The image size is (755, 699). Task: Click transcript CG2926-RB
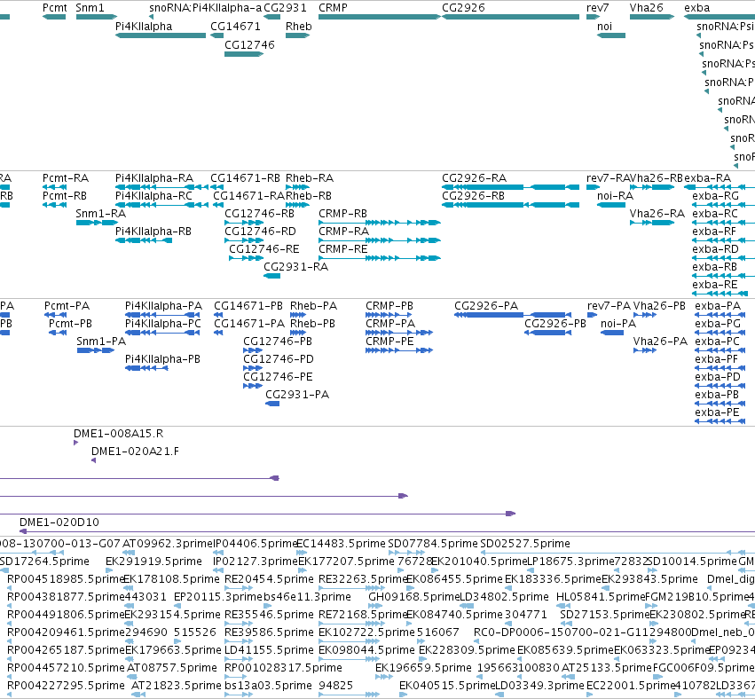click(x=510, y=205)
